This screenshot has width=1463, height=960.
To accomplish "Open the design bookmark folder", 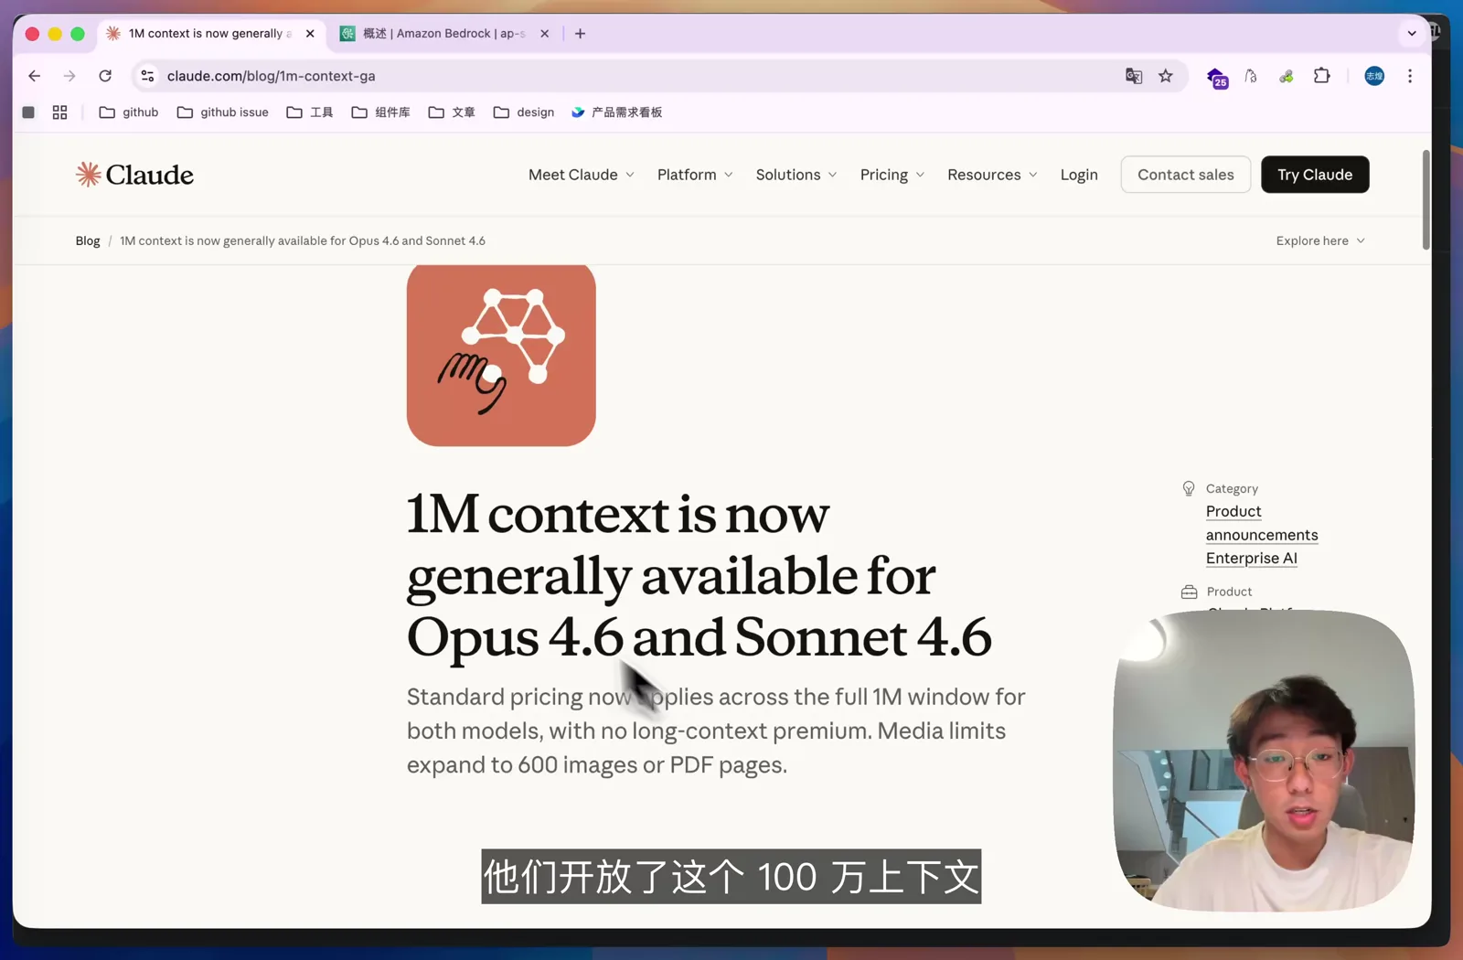I will click(x=524, y=112).
